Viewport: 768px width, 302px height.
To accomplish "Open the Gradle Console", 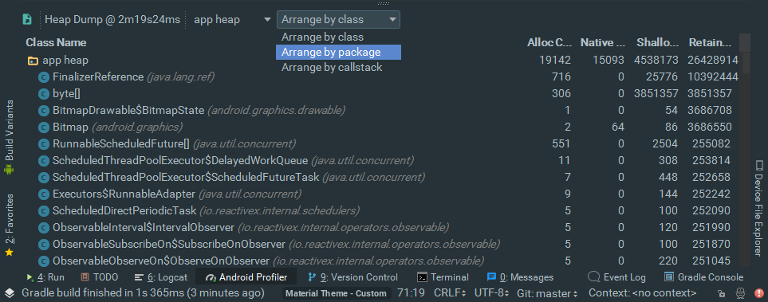I will click(704, 277).
